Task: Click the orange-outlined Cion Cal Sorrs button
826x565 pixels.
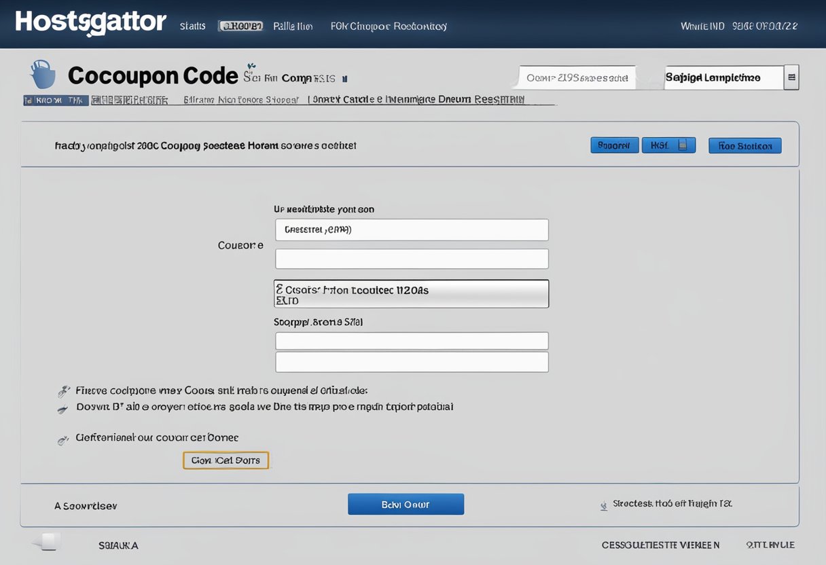Action: (x=226, y=460)
